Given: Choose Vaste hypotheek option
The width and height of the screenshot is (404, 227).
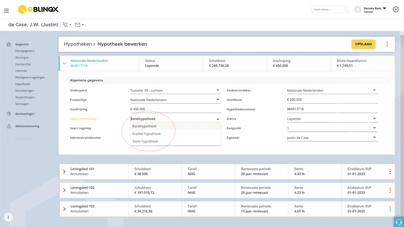Looking at the screenshot, I should 175,141.
